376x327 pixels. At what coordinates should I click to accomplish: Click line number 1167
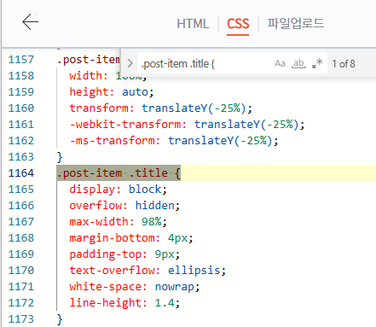21,222
